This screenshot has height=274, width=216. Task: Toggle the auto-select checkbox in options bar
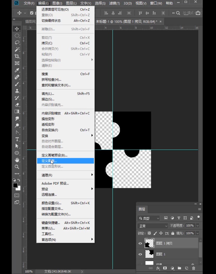(32, 13)
